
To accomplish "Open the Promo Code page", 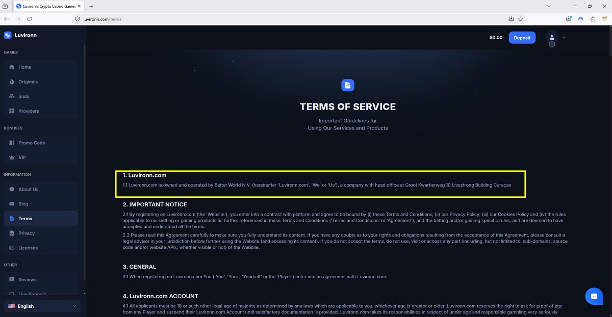I will (x=41, y=143).
